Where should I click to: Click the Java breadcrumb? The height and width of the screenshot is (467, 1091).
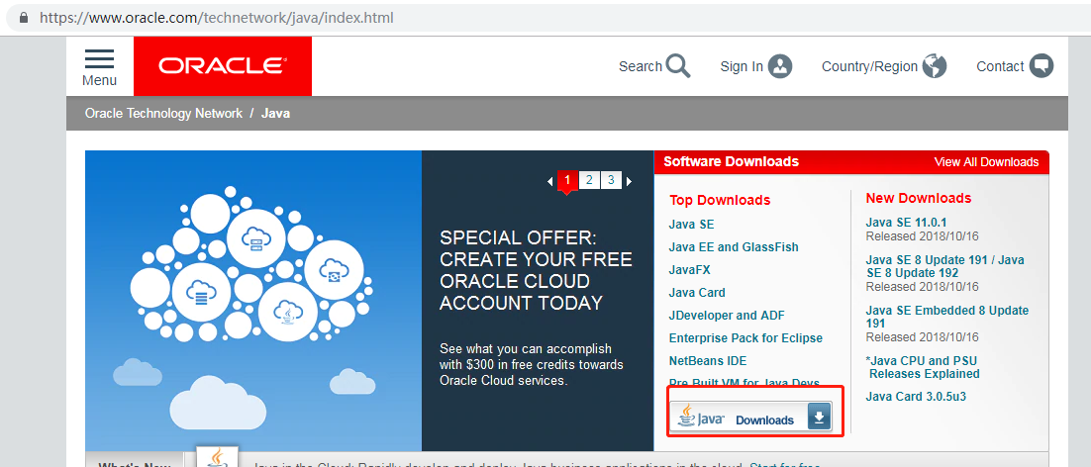[275, 113]
